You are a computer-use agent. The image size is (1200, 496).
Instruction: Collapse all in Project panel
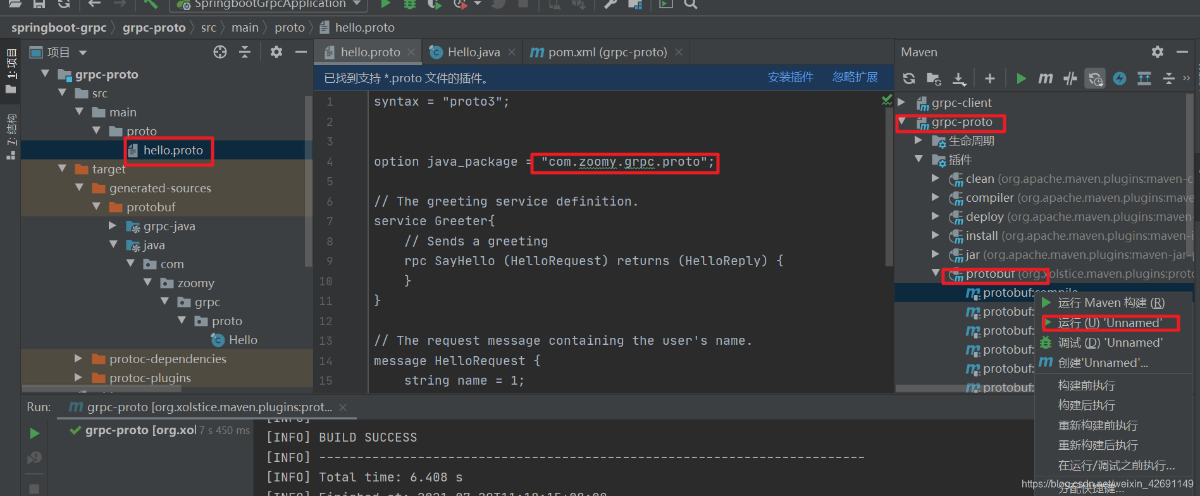[x=245, y=52]
